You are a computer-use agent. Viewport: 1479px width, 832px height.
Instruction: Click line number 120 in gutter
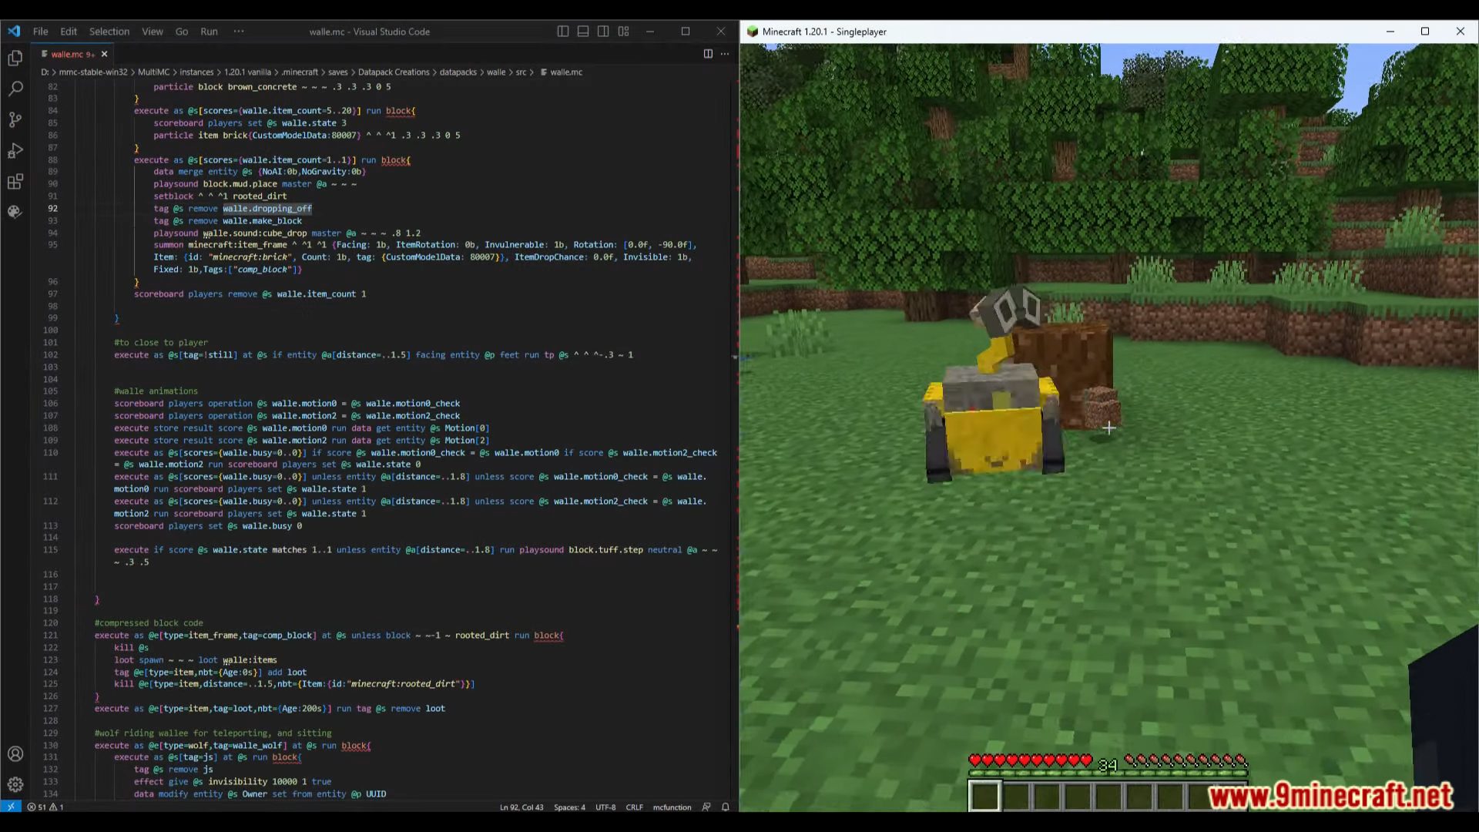pos(50,623)
